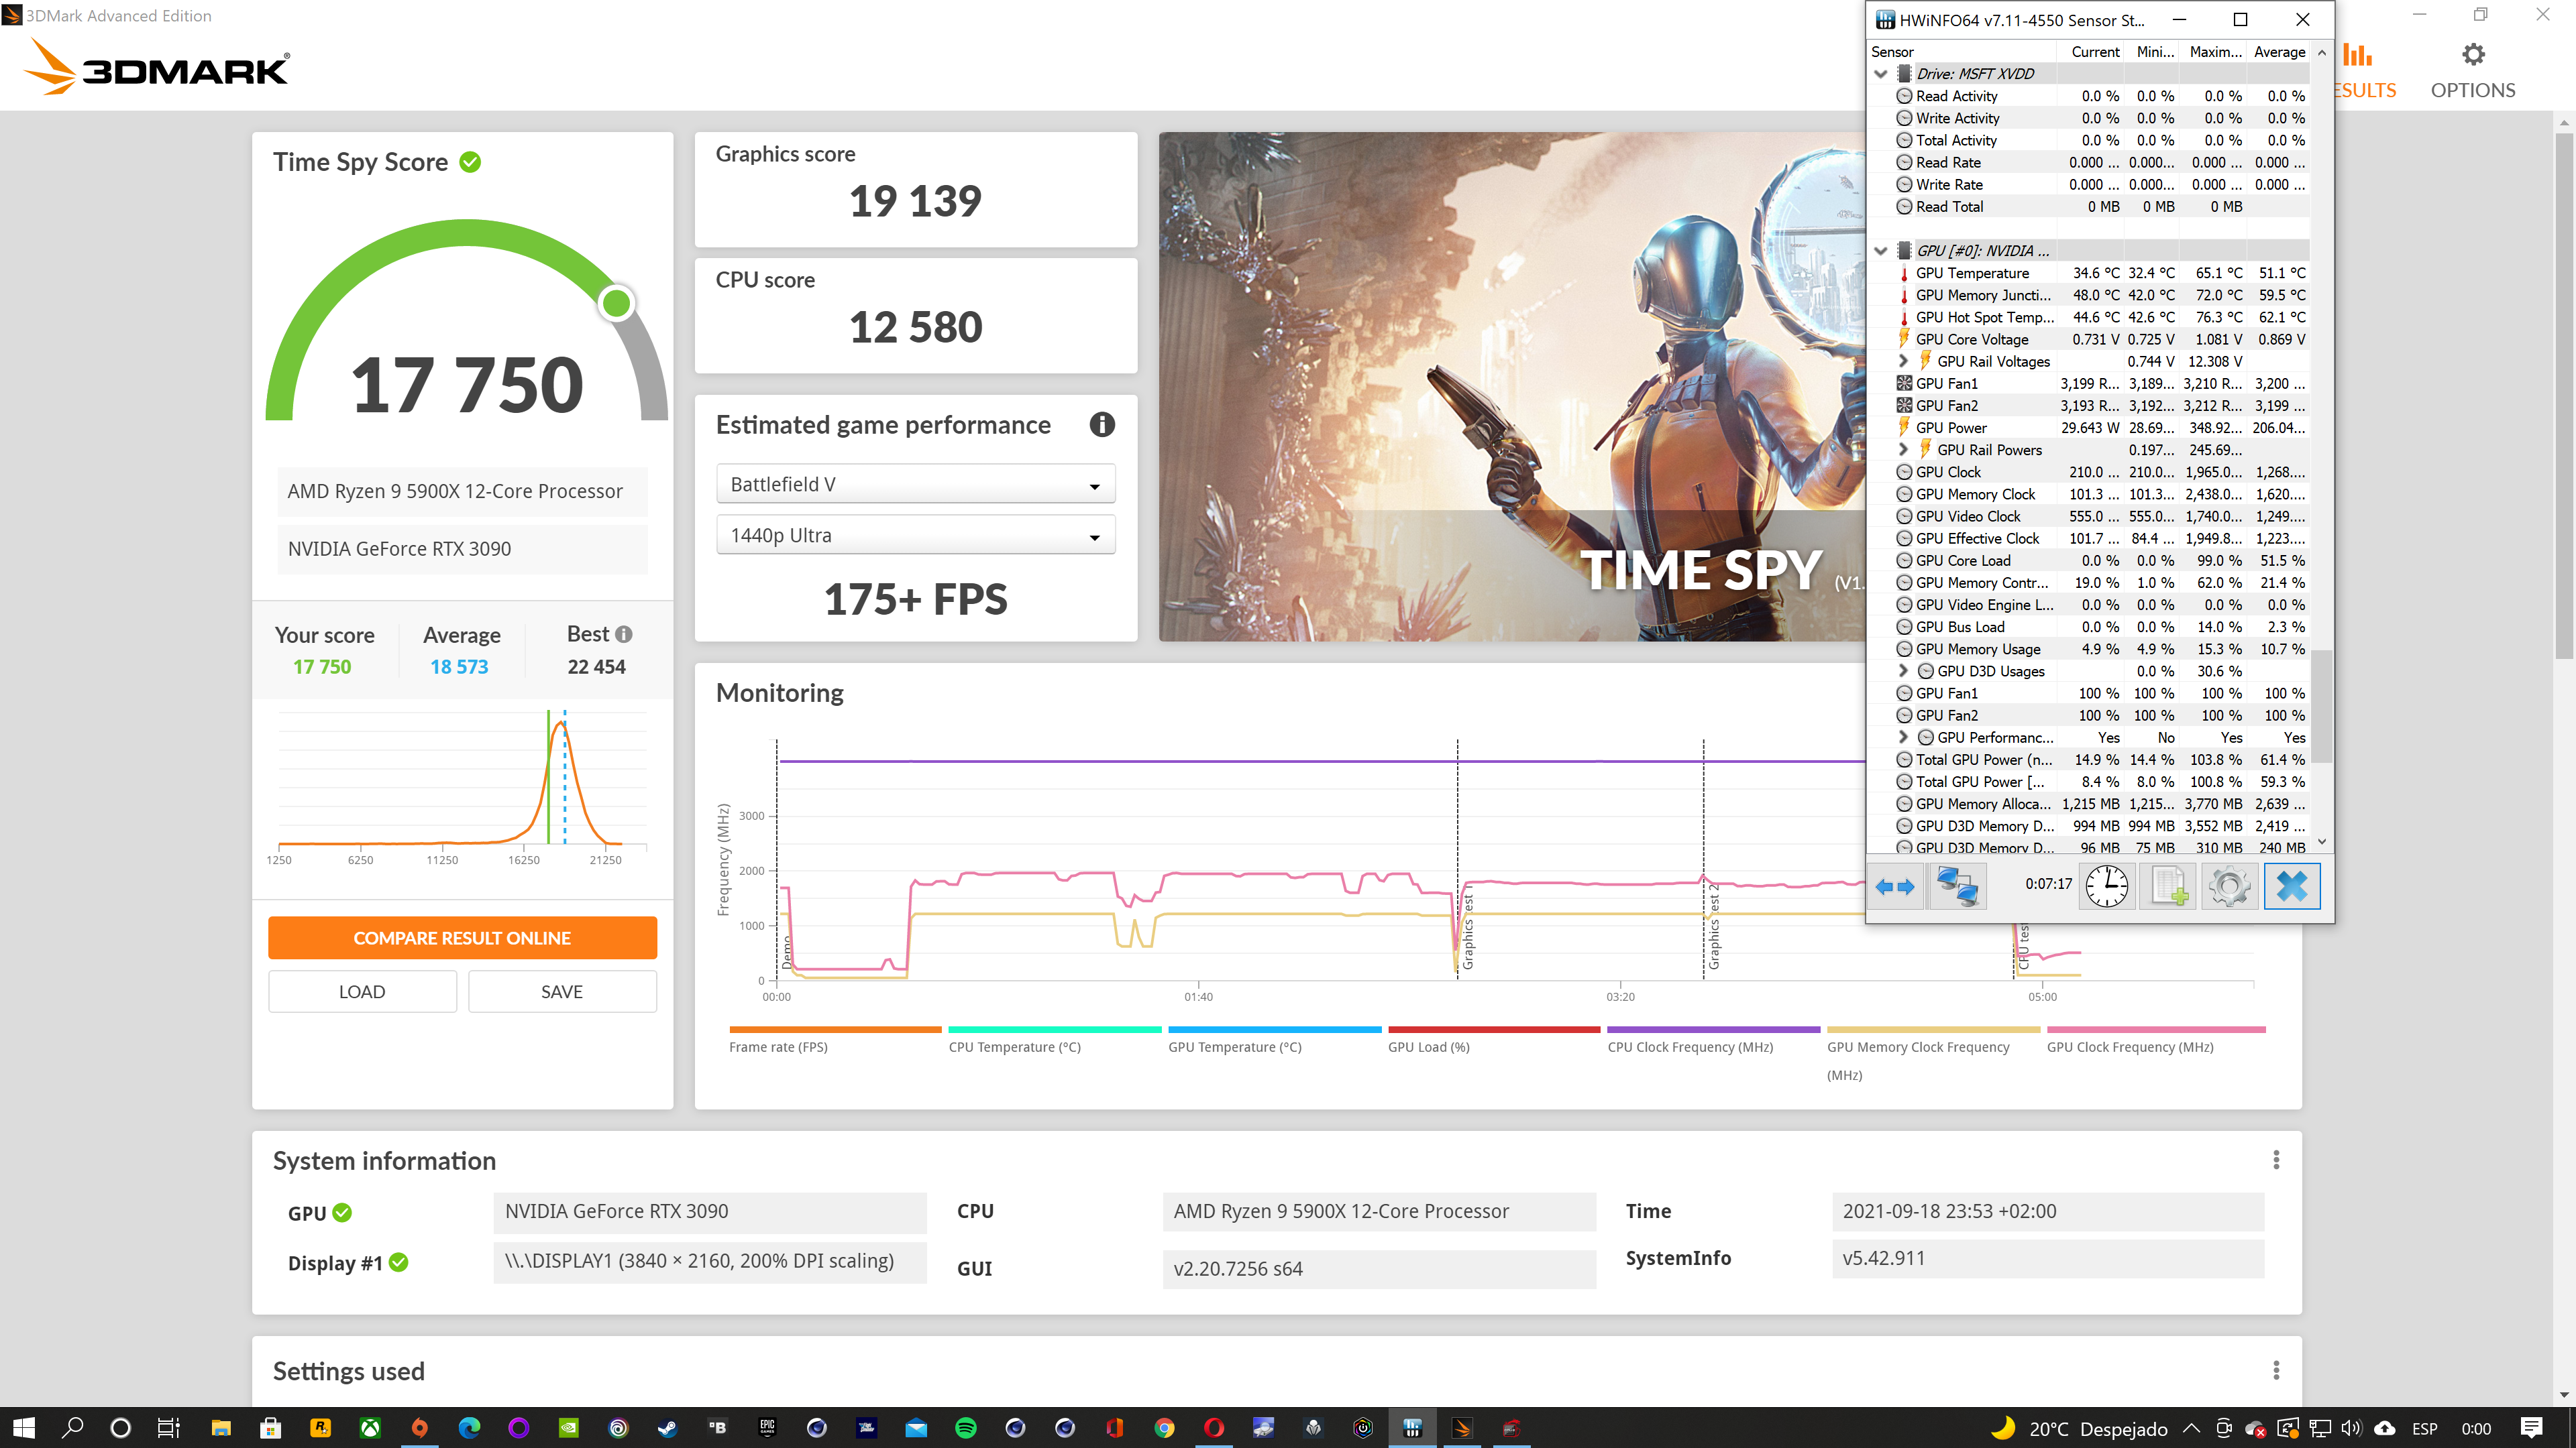Screen dimensions: 2576x1448
Task: Click green check next to Display #1
Action: [399, 1262]
